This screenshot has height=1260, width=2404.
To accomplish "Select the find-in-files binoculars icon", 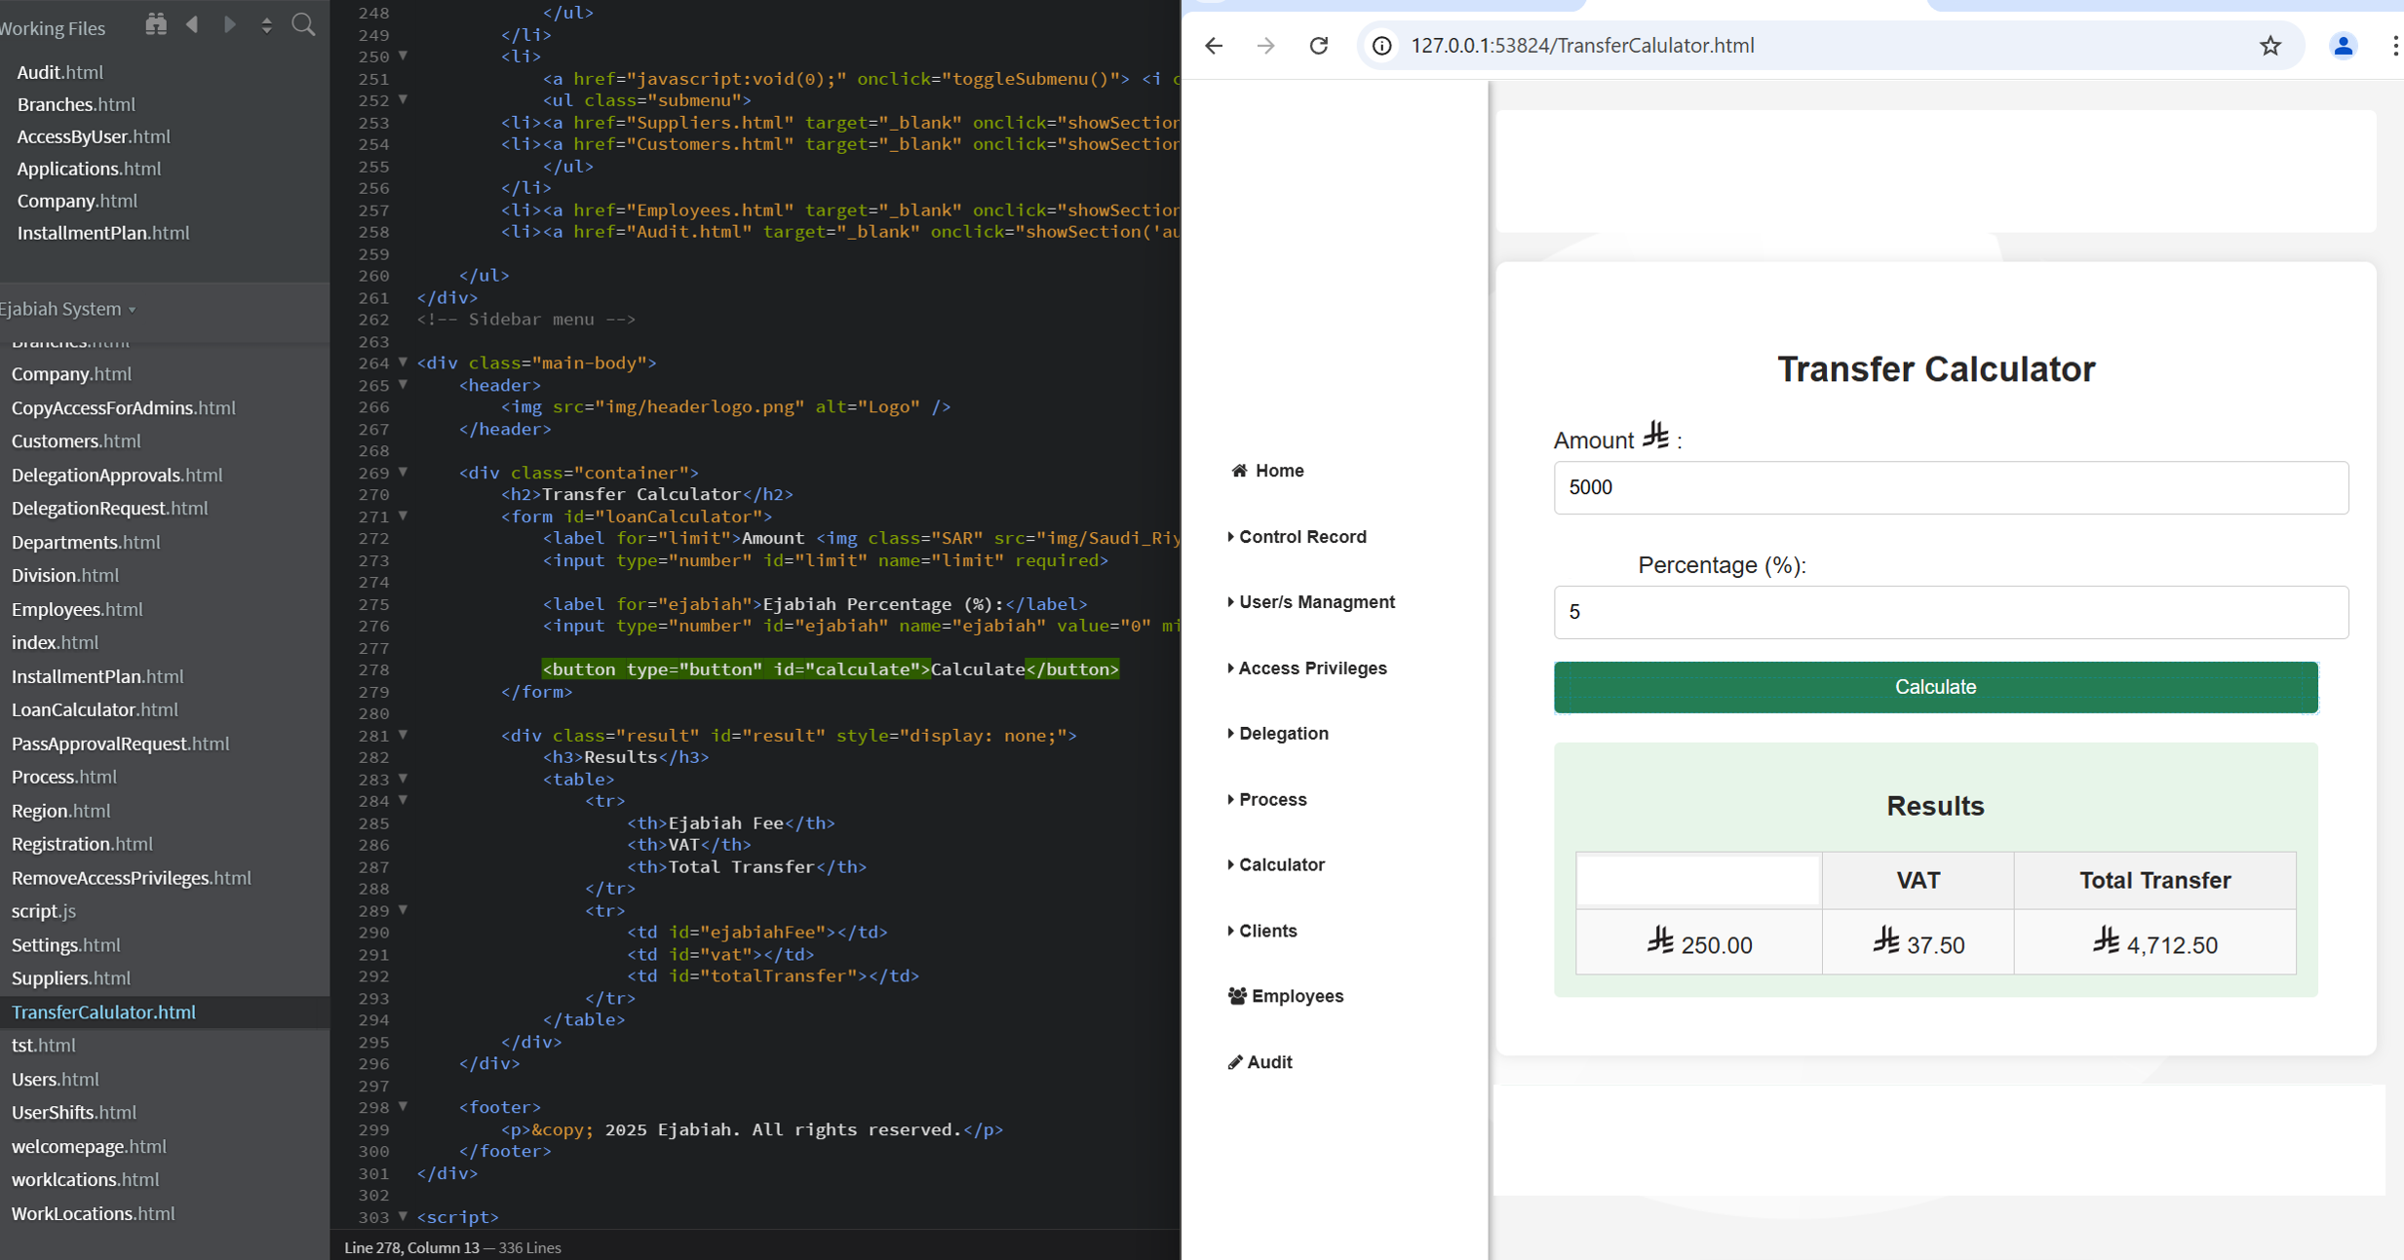I will click(156, 23).
